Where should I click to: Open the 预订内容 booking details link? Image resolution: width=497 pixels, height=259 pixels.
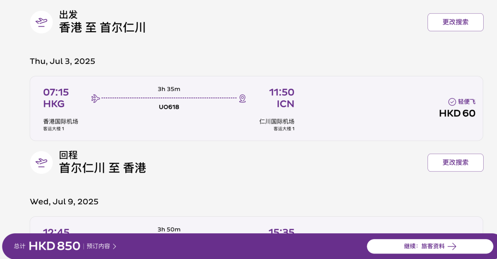(98, 246)
